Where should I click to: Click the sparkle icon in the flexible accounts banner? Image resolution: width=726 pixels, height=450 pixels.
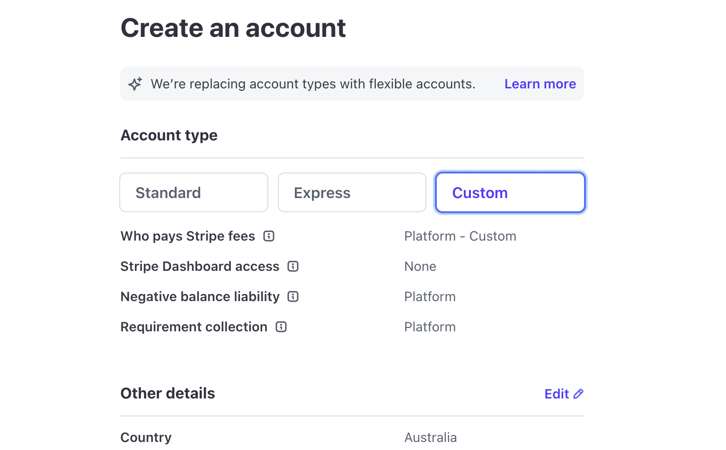click(135, 84)
